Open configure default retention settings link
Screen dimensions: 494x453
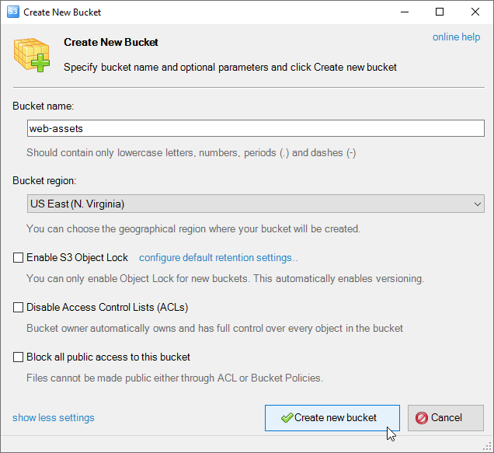point(218,257)
